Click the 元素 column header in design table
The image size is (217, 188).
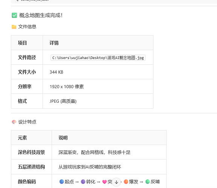[x=22, y=138]
